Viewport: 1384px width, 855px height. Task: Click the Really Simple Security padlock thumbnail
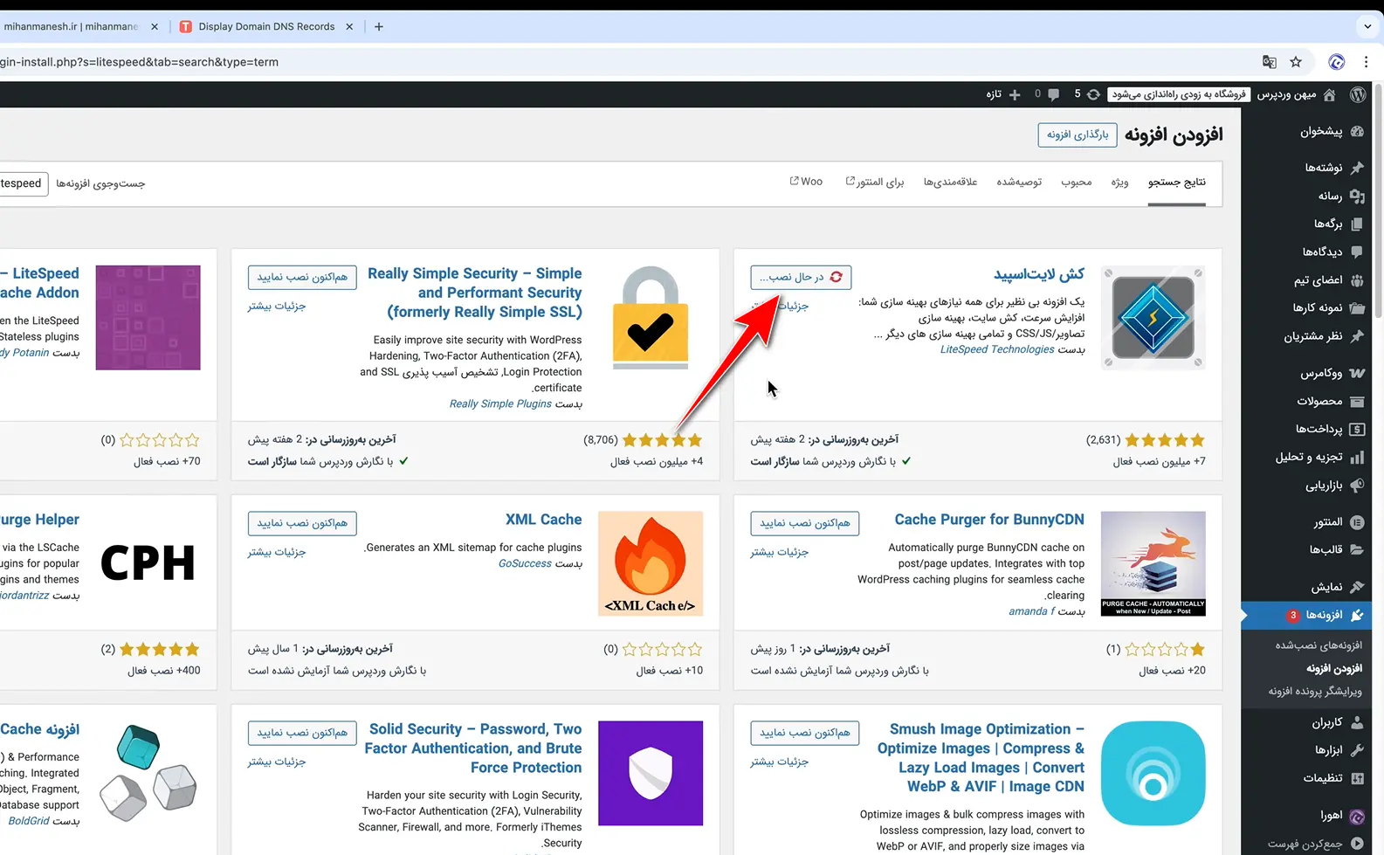click(x=651, y=318)
